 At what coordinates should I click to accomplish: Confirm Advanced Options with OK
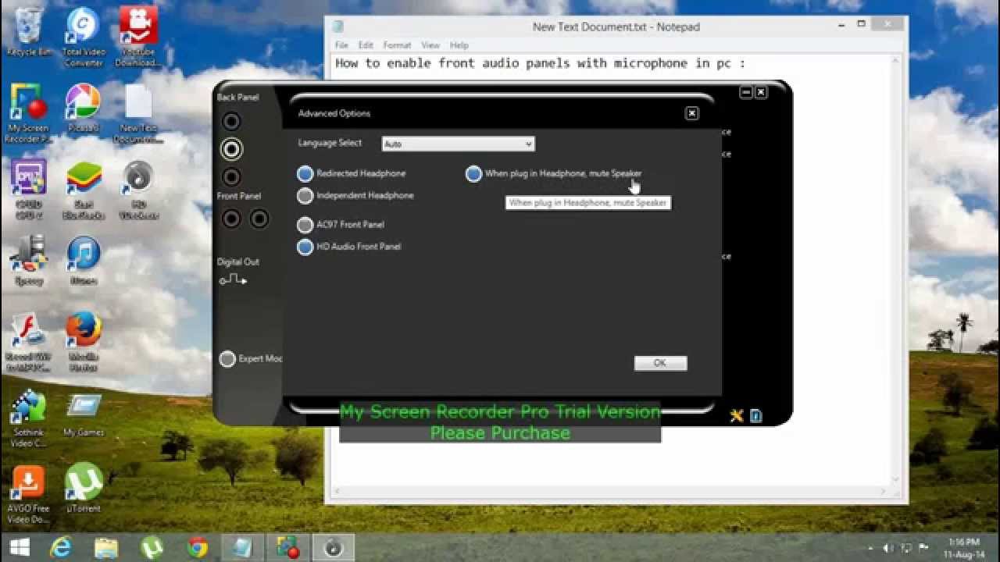pos(659,363)
